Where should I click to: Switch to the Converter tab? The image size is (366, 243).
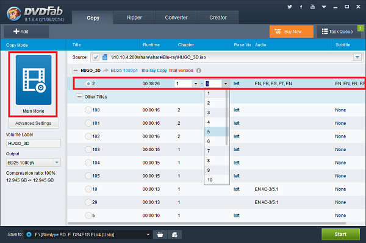click(x=176, y=18)
